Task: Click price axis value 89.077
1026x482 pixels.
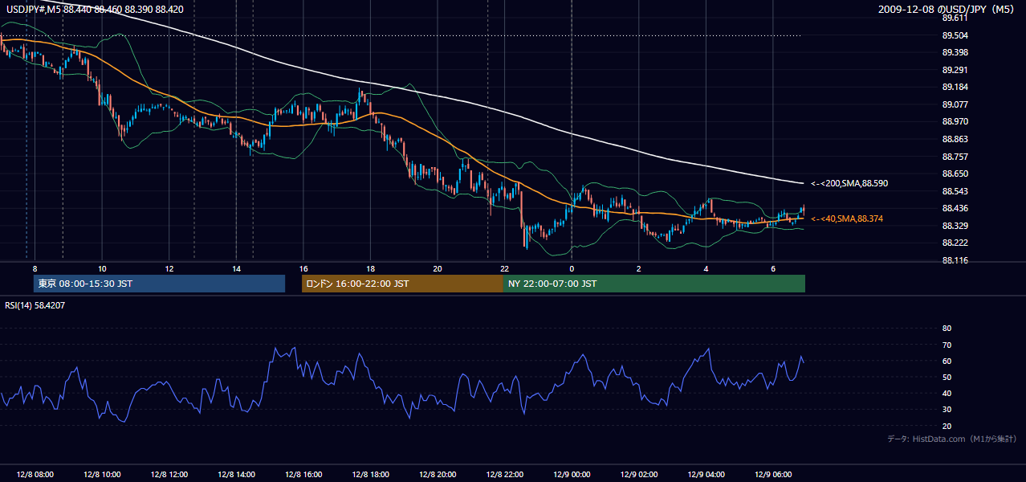Action: (954, 104)
